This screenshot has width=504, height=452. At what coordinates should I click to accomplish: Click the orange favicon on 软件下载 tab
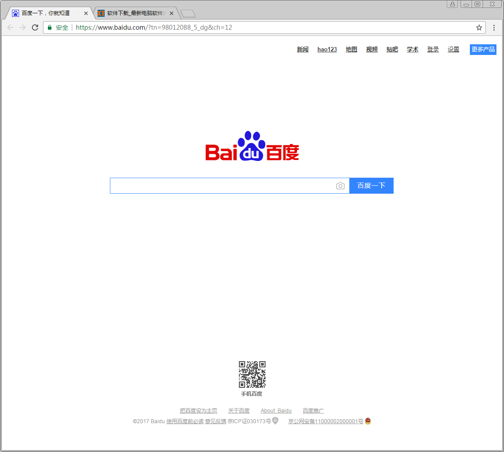pos(101,13)
